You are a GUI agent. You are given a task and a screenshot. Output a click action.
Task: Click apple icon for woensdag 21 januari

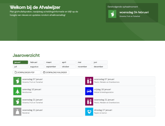17,101
